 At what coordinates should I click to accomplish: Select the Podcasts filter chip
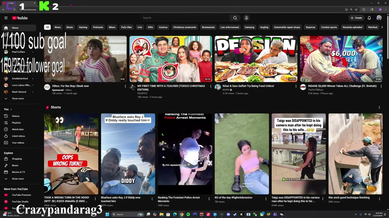click(98, 27)
